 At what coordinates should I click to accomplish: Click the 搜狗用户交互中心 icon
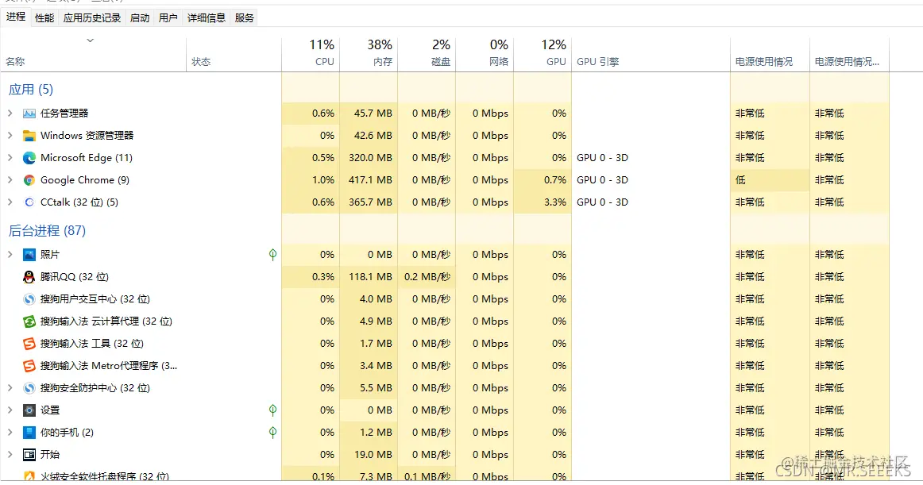(29, 299)
